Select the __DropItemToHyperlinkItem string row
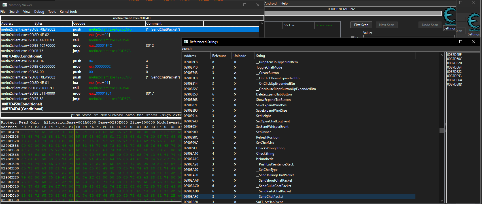 299,62
